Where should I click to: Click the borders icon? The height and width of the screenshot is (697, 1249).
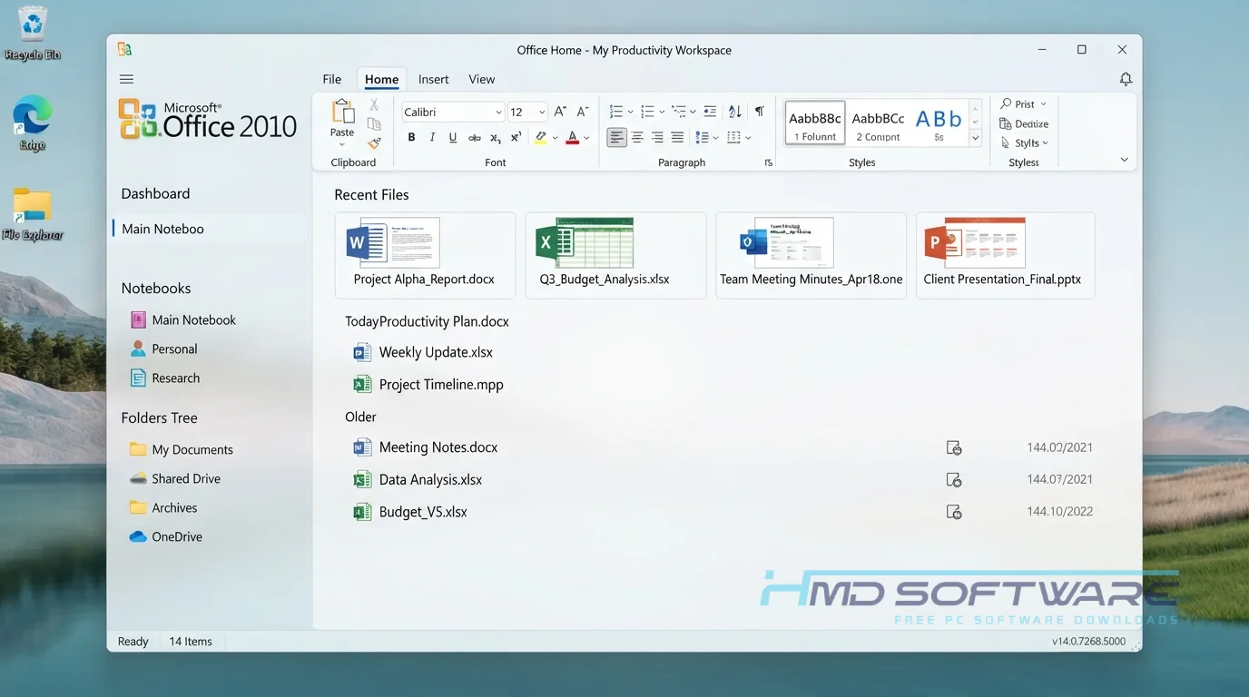click(734, 138)
